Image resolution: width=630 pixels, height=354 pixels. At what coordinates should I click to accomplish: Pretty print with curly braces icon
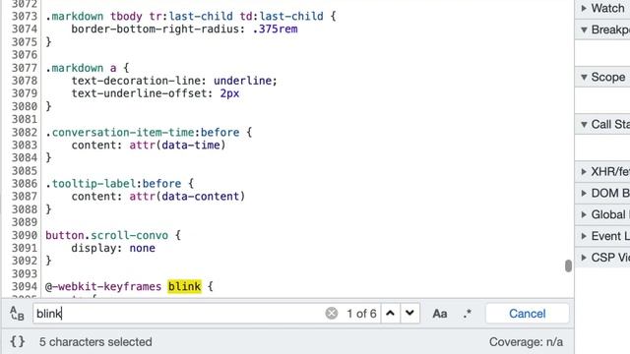[18, 342]
